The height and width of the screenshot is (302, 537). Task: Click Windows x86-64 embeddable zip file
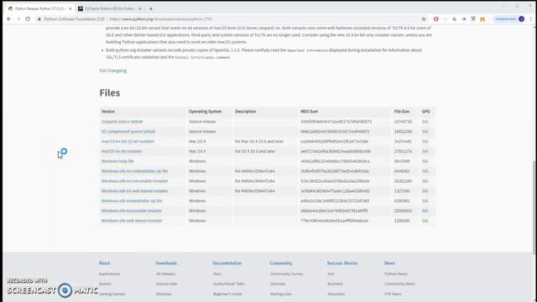point(134,171)
